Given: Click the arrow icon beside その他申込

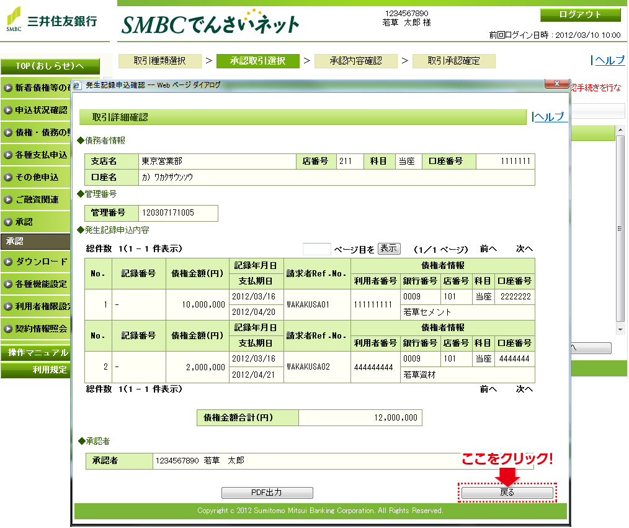Looking at the screenshot, I should [x=8, y=177].
